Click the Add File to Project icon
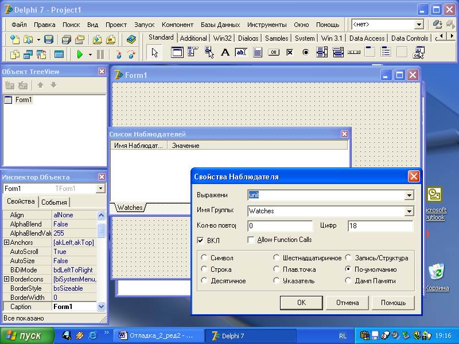The height and width of the screenshot is (344, 459). pyautogui.click(x=97, y=39)
